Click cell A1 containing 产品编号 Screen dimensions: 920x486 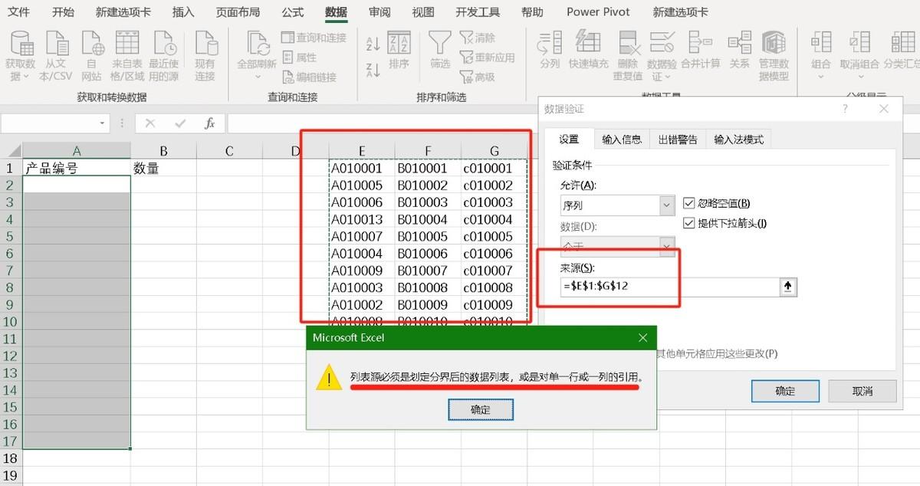click(x=77, y=168)
